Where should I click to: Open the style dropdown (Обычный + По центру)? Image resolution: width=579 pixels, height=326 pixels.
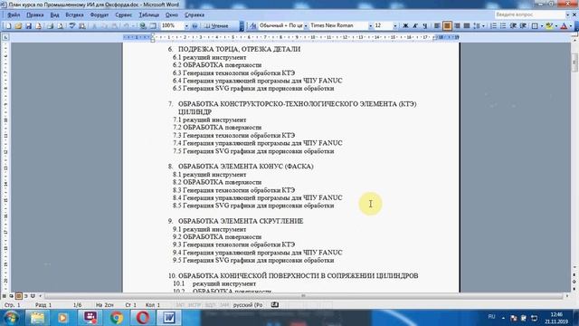(306, 26)
